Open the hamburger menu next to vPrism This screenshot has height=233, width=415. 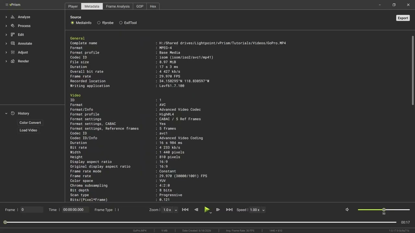click(6, 5)
